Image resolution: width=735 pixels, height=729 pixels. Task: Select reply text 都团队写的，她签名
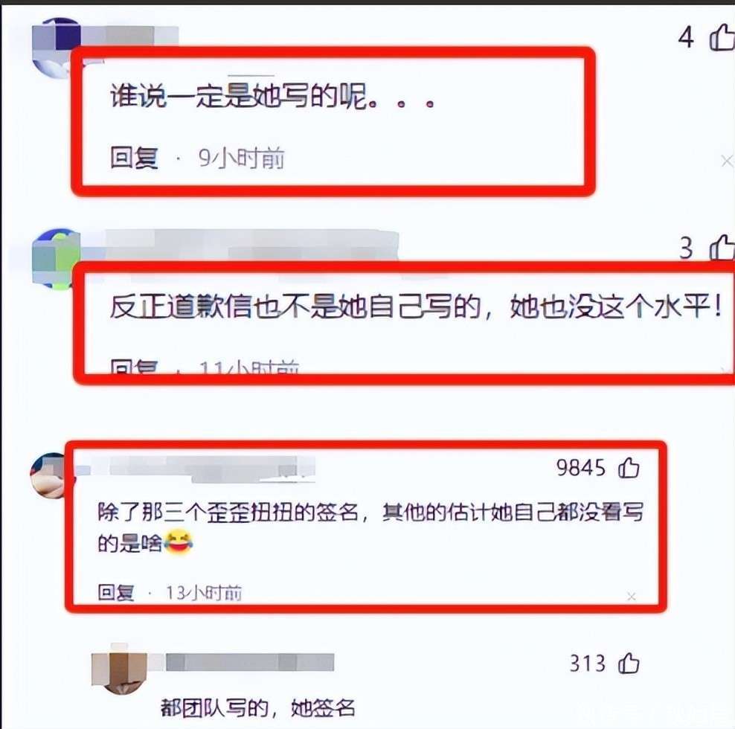[x=257, y=707]
